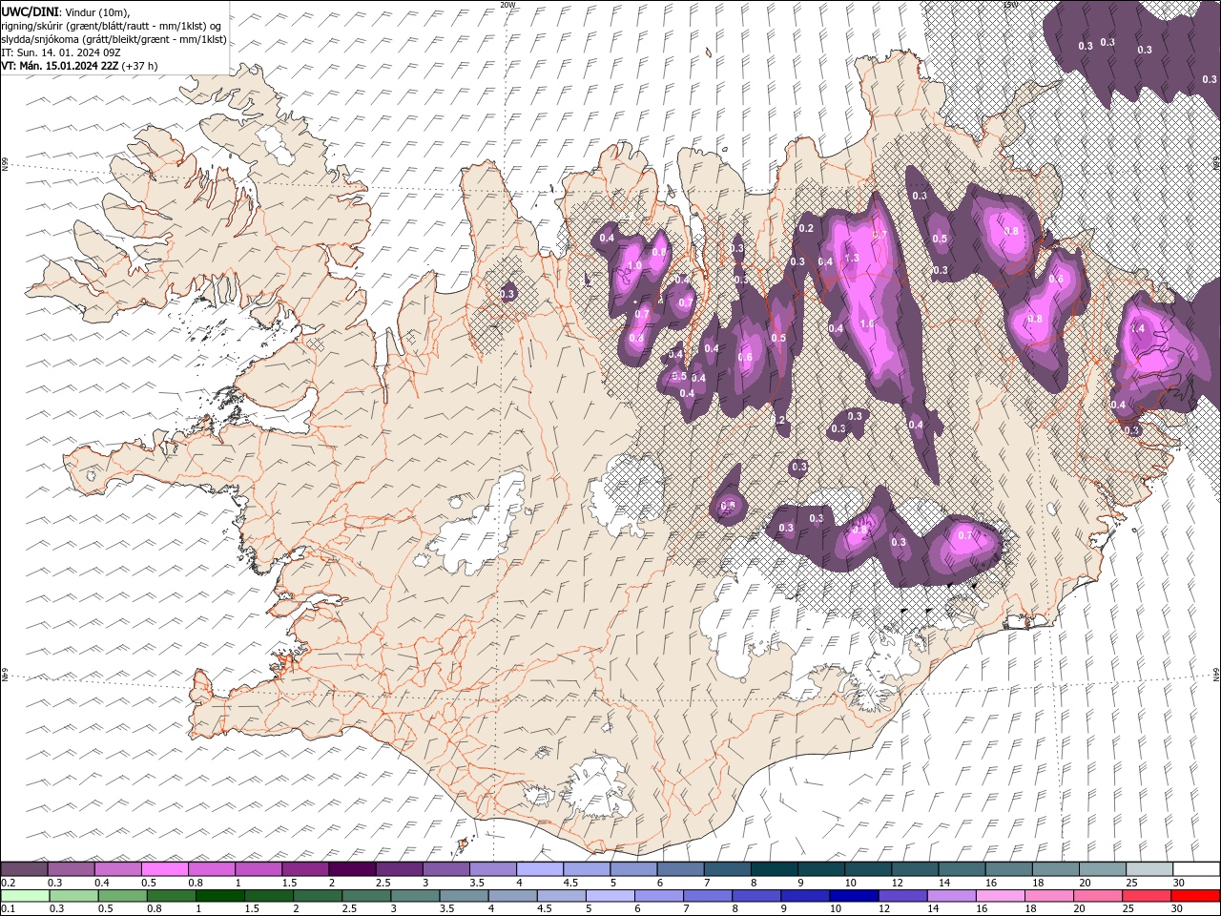Pick the light pink lower swatch between 16 and 18
1221x916 pixels.
pyautogui.click(x=1001, y=896)
